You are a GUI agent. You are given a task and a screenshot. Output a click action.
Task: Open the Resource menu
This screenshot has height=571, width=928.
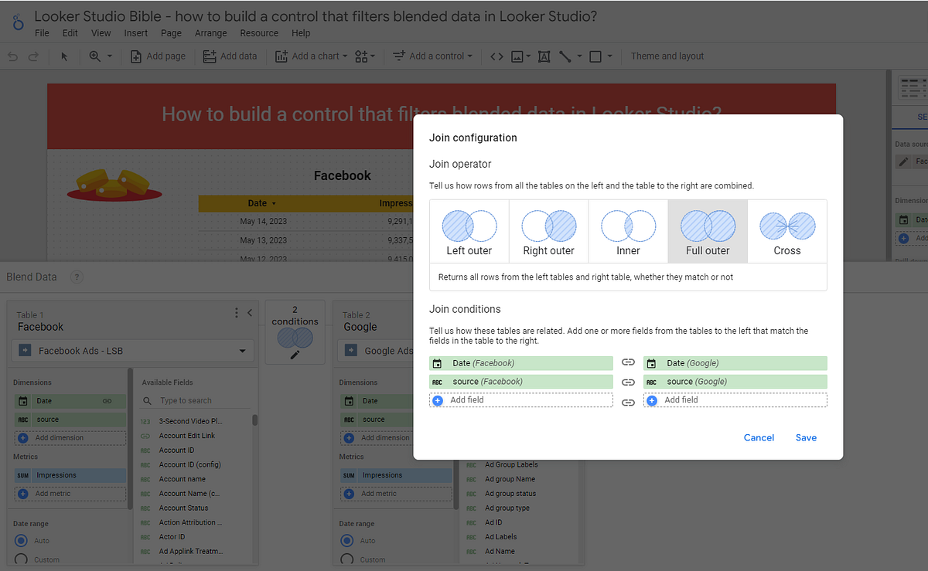coord(259,32)
